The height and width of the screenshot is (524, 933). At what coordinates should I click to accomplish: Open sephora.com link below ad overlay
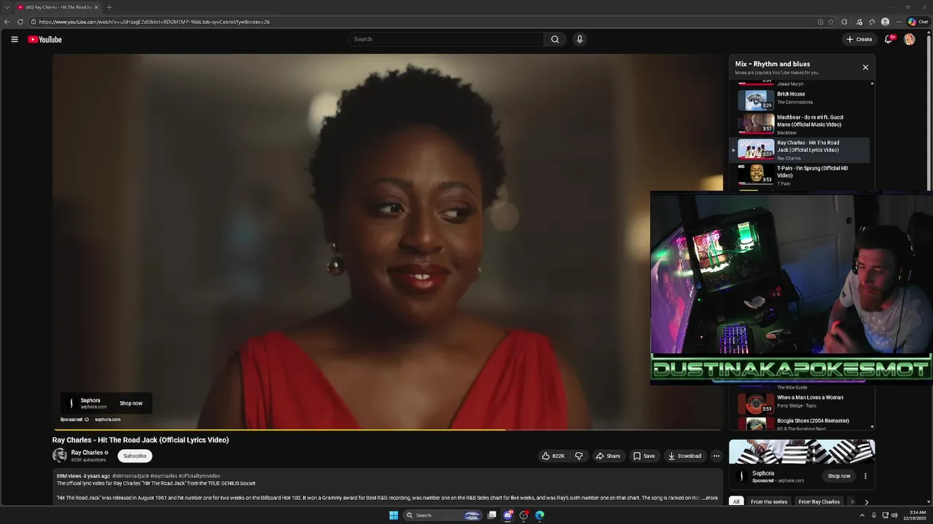[107, 419]
